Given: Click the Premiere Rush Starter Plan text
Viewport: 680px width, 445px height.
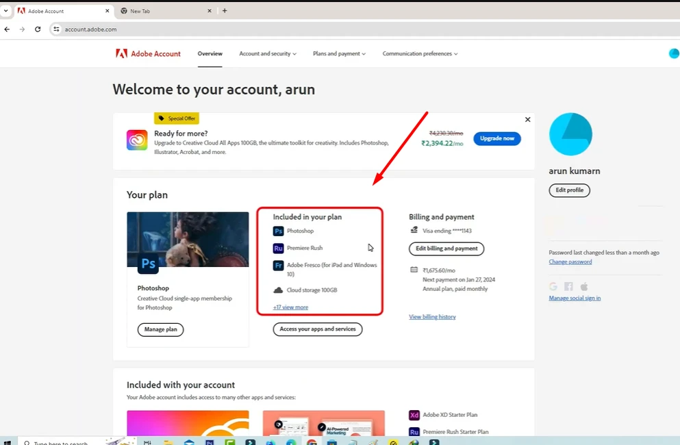Looking at the screenshot, I should 455,432.
